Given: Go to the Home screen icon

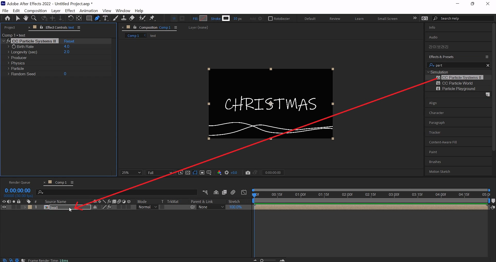Looking at the screenshot, I should coord(7,18).
